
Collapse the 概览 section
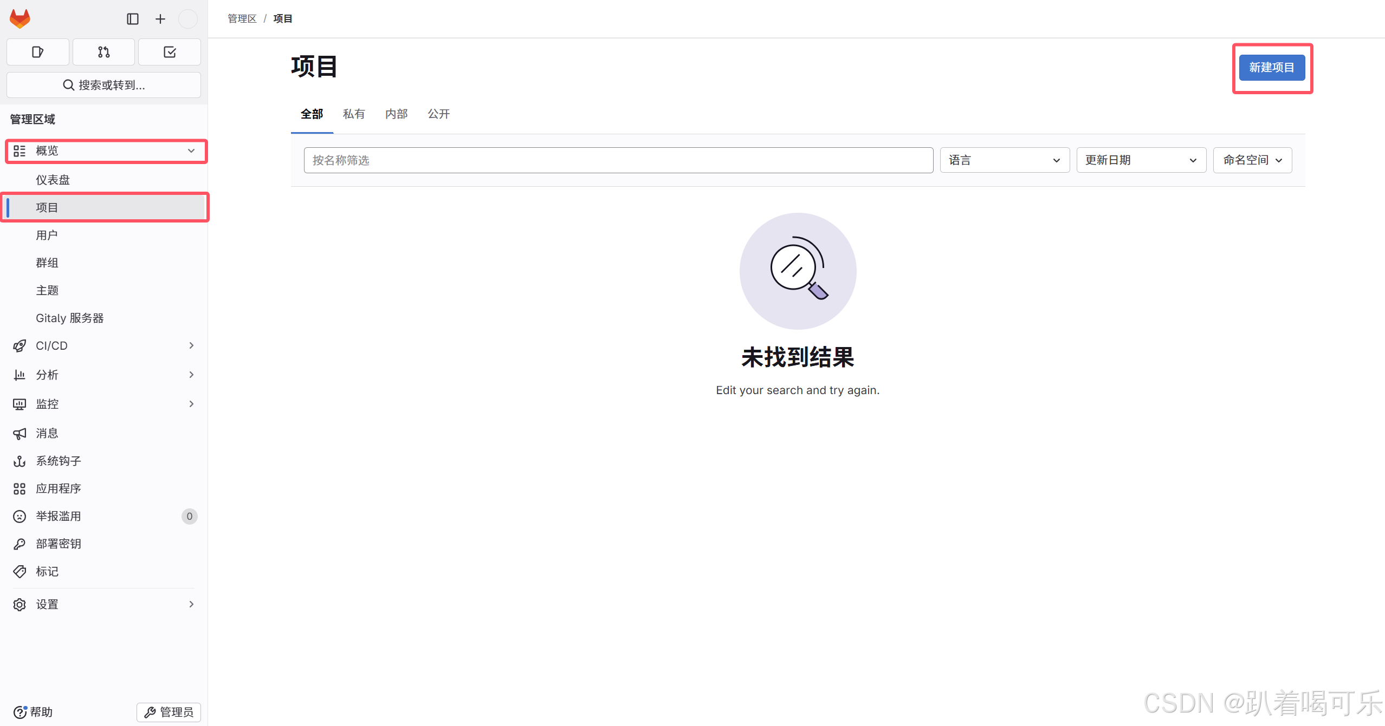click(191, 151)
